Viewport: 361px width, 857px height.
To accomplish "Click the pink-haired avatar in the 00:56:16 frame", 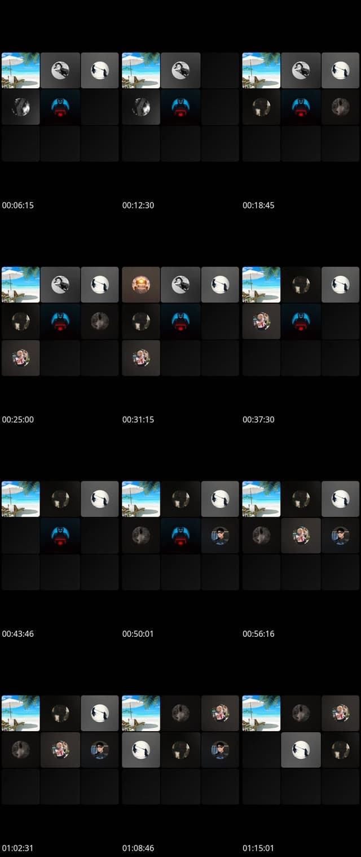I will (301, 535).
